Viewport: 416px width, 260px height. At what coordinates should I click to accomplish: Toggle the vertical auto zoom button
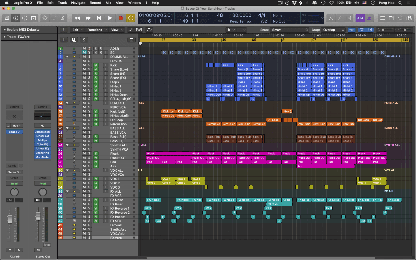[362, 30]
